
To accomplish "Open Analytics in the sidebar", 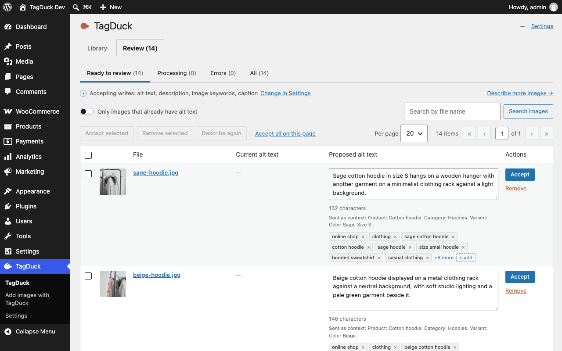I will [x=35, y=157].
